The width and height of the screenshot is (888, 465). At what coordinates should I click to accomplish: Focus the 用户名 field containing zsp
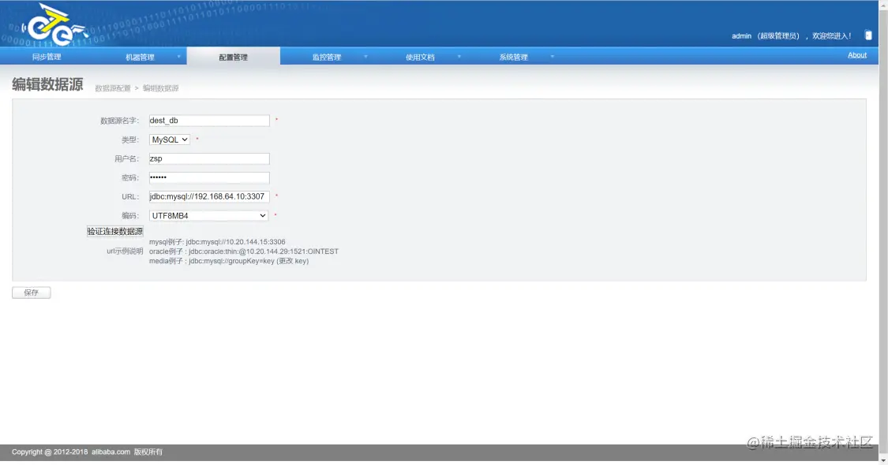pos(209,159)
